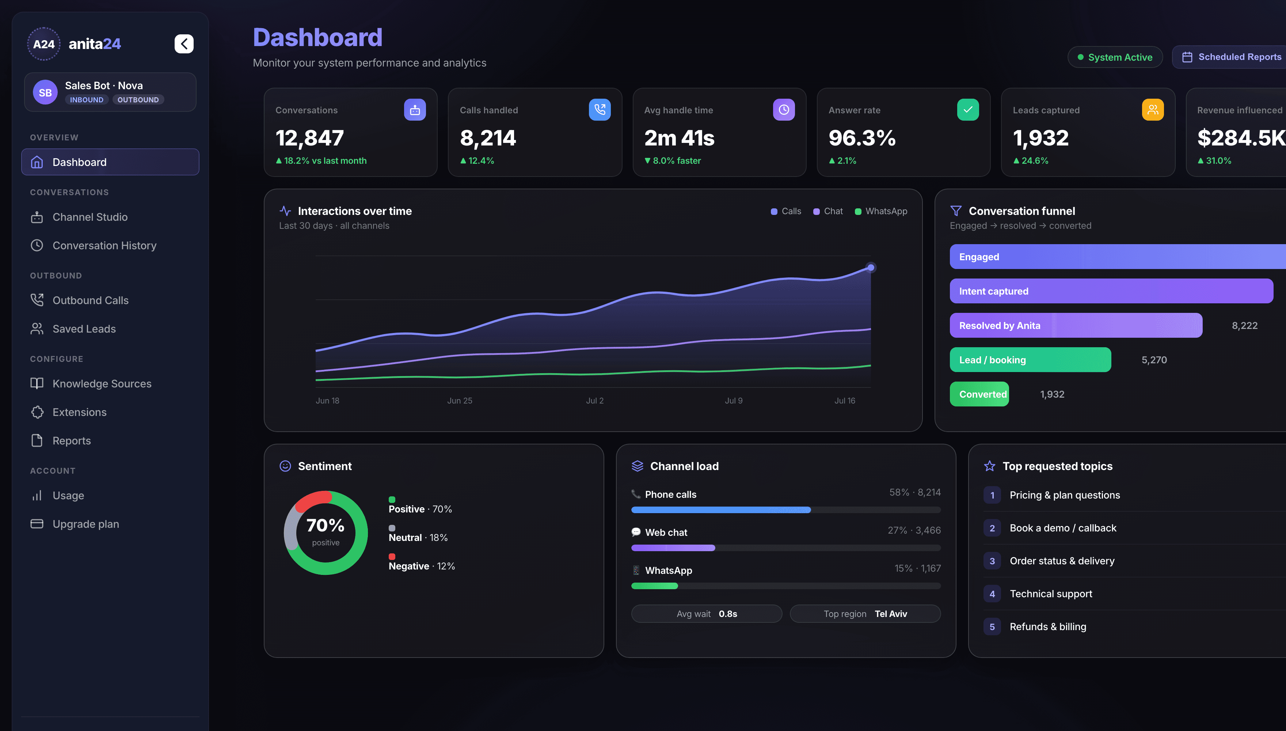Open Dashboard in the sidebar

(110, 162)
